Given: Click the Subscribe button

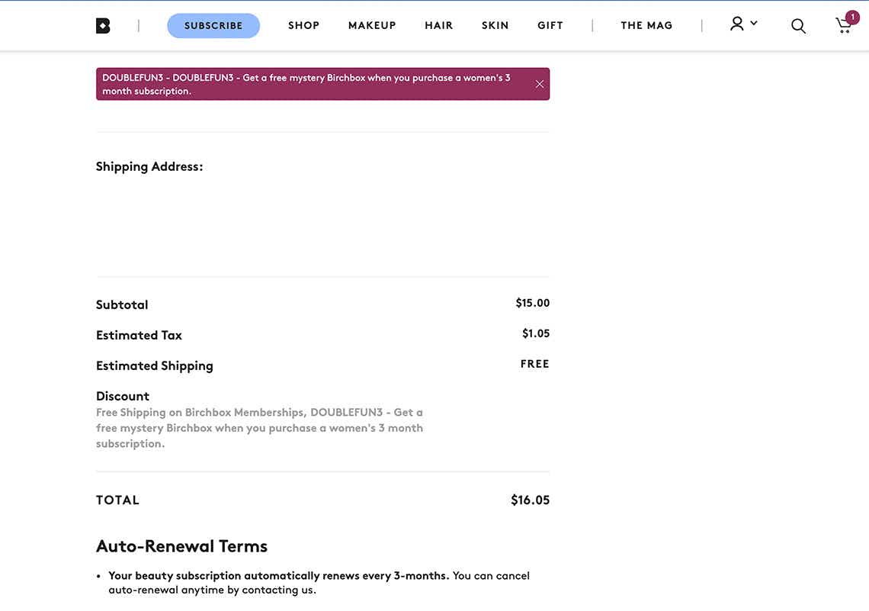Looking at the screenshot, I should tap(213, 25).
